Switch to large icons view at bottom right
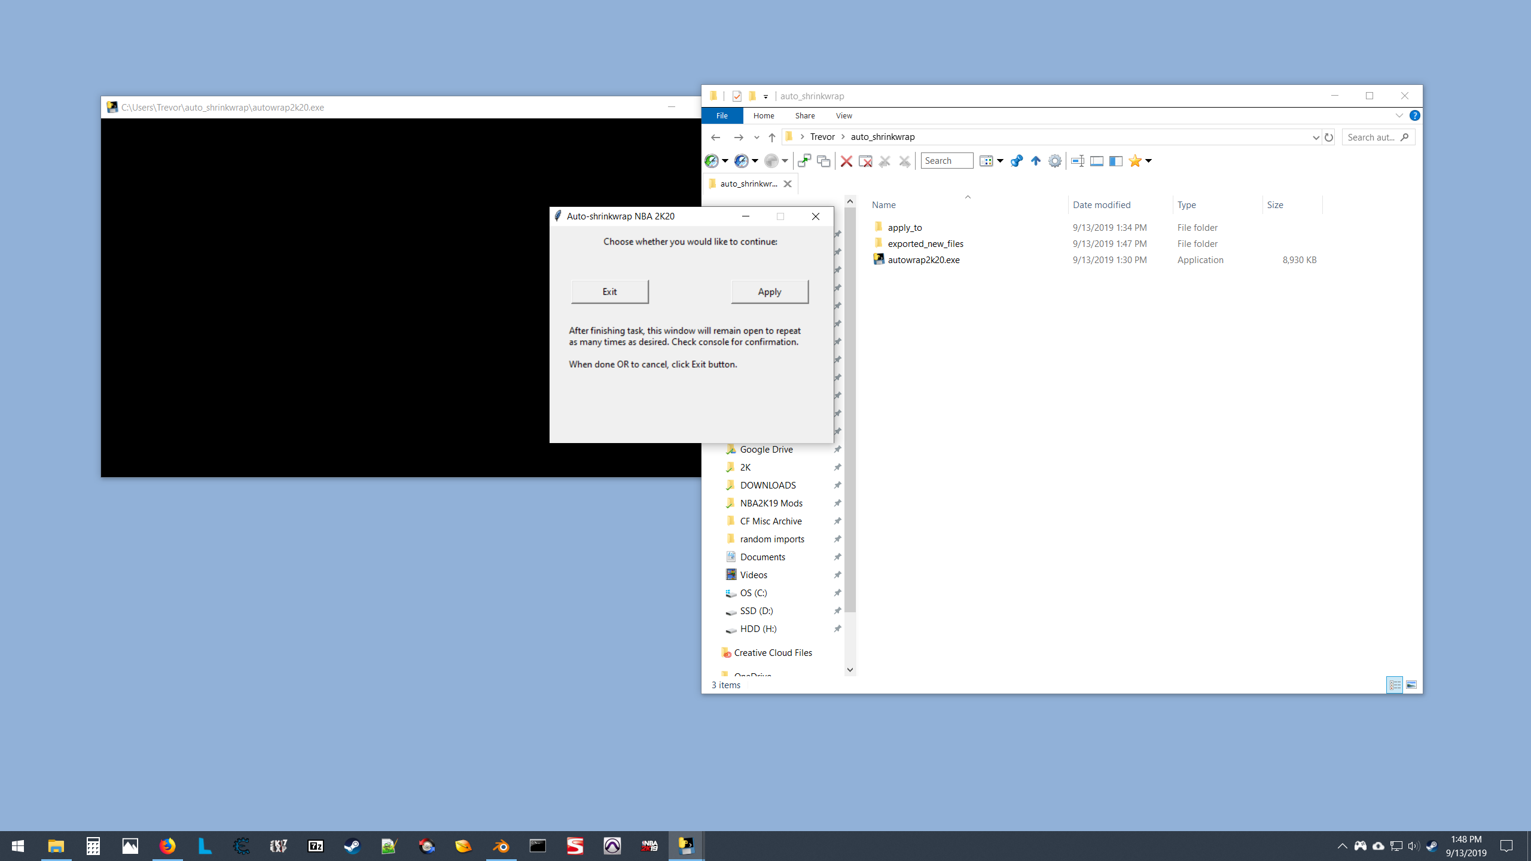The height and width of the screenshot is (861, 1531). tap(1411, 685)
